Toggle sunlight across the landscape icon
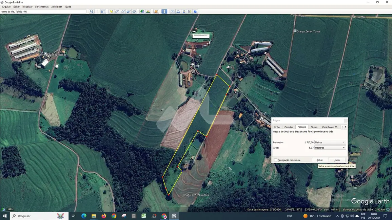392x220 pixels. [148, 12]
